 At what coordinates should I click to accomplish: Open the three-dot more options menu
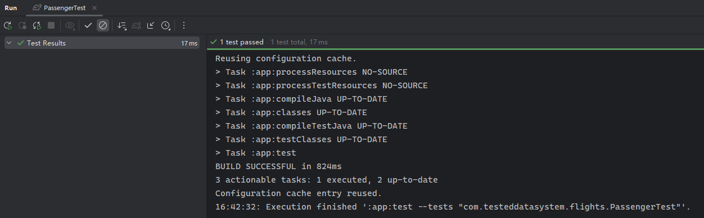click(x=183, y=25)
